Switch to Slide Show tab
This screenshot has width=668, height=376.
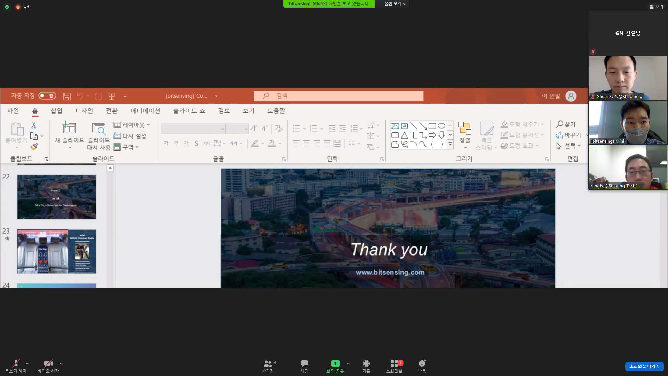(189, 111)
